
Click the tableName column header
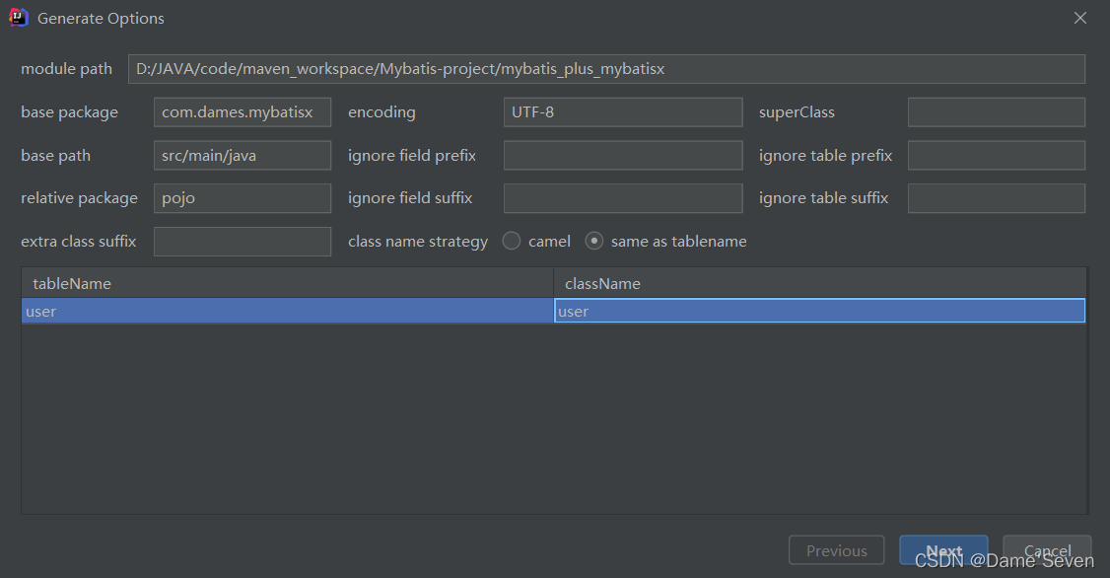[288, 283]
